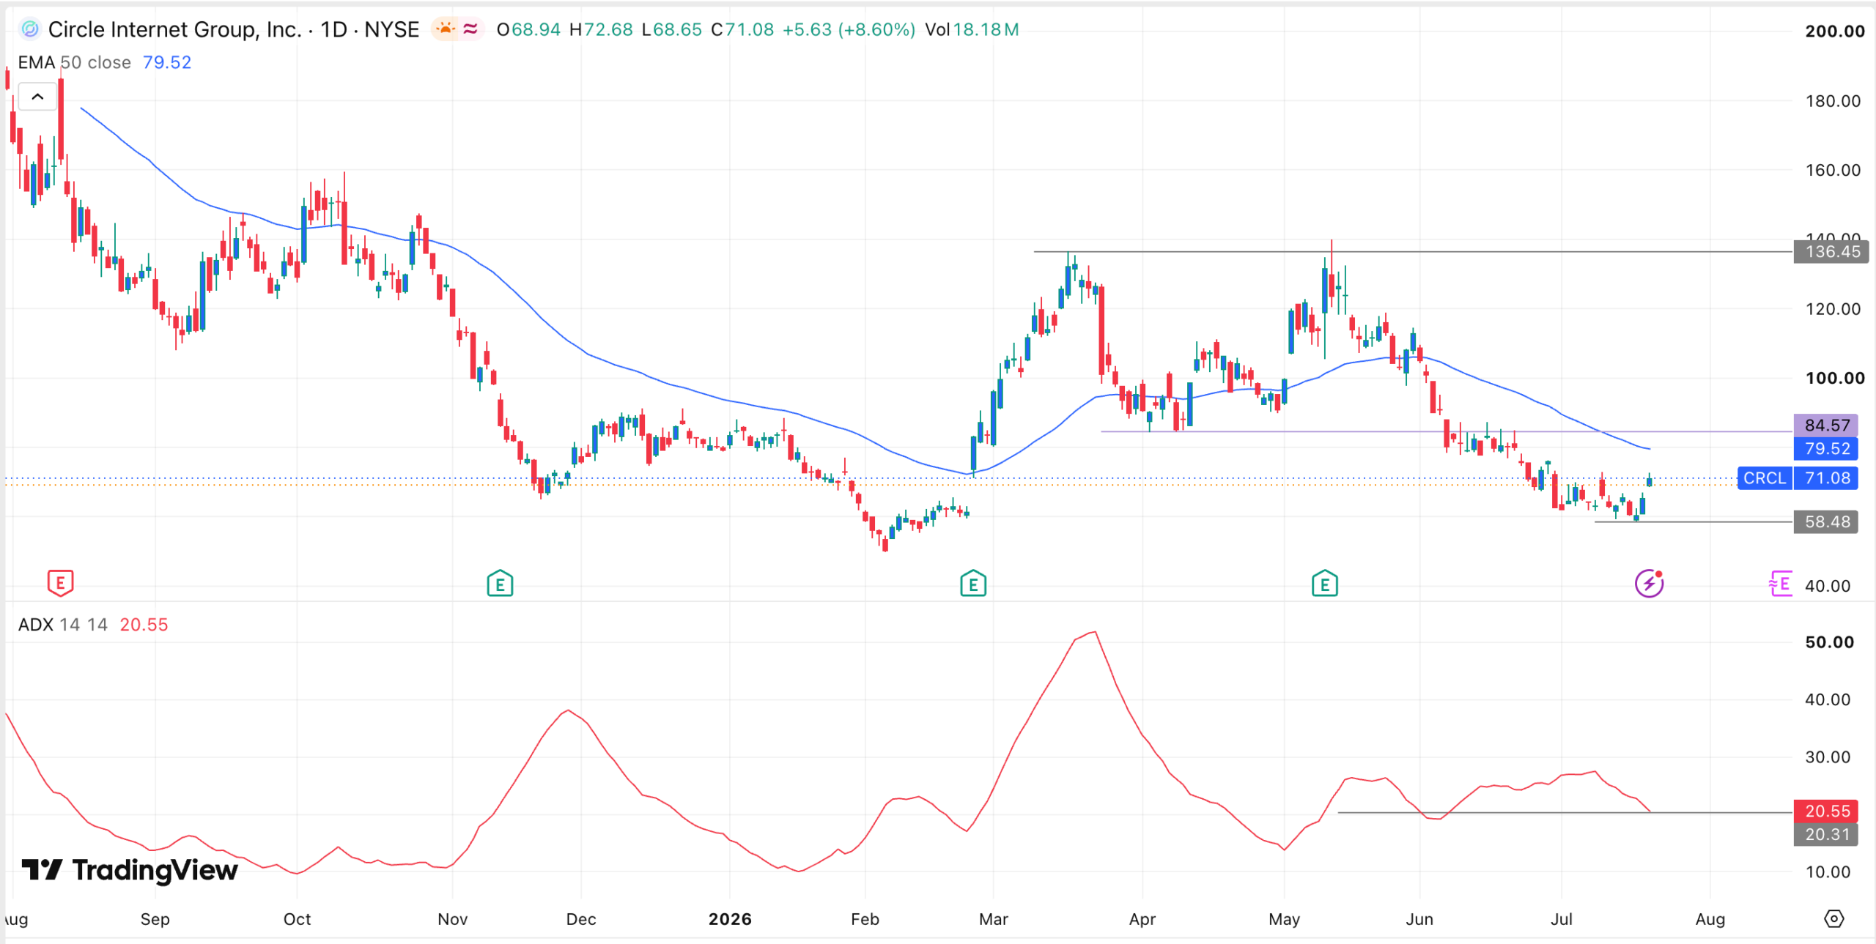
Task: Open the green earnings marker before March
Action: 973,584
